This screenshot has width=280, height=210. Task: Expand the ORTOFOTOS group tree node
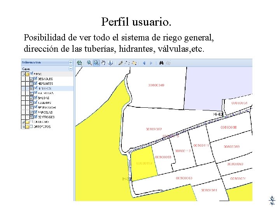click(x=23, y=127)
